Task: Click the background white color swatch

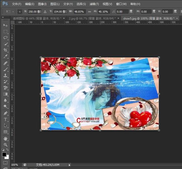Action: (x=7, y=157)
